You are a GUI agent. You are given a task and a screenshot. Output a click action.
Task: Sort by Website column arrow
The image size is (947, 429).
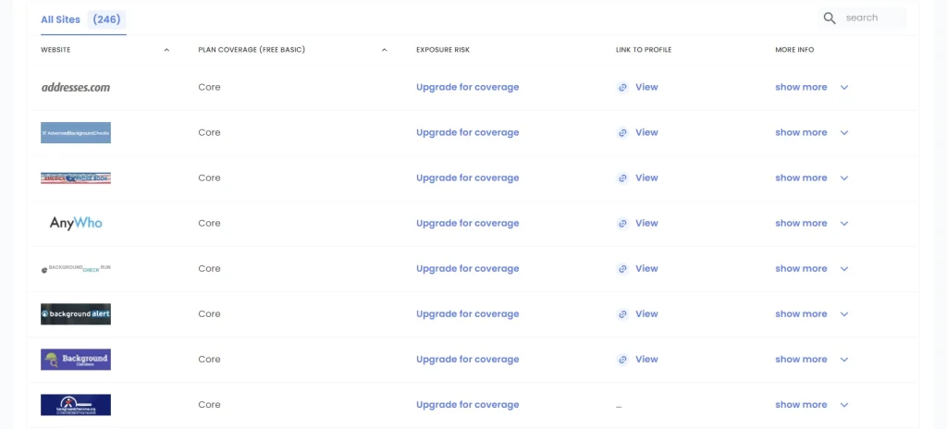point(166,50)
